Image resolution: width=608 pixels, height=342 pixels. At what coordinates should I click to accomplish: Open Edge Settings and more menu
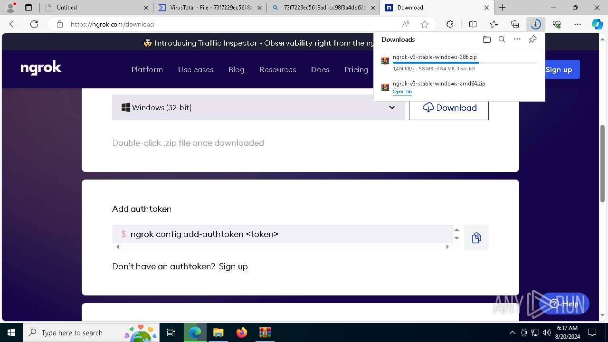pos(578,24)
